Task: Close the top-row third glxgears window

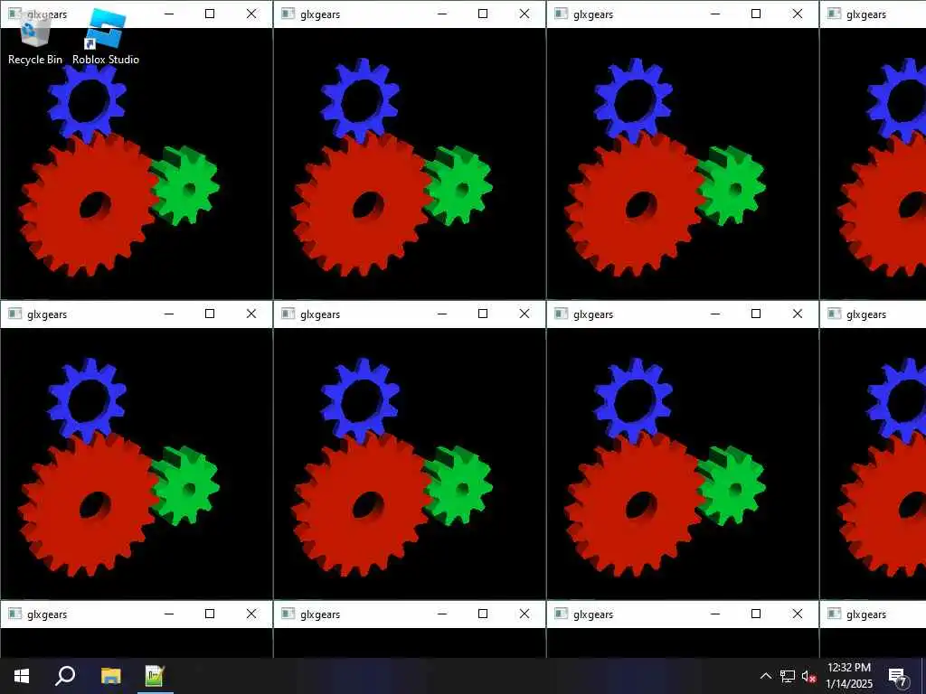Action: [x=798, y=14]
